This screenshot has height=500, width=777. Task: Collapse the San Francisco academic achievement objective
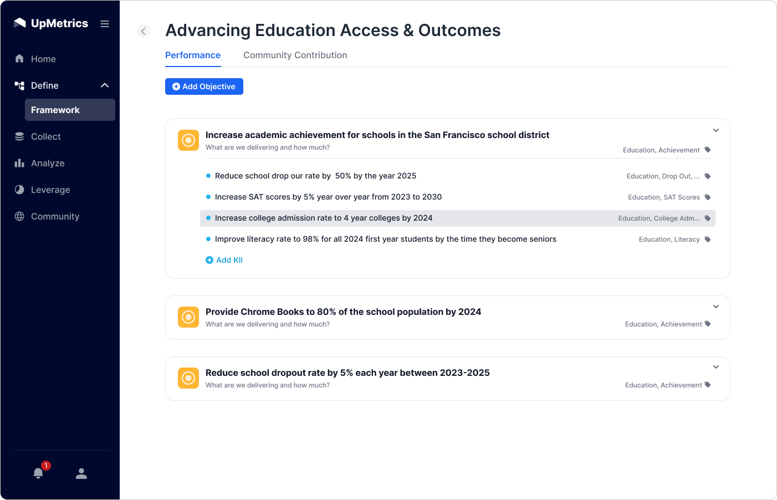tap(716, 130)
